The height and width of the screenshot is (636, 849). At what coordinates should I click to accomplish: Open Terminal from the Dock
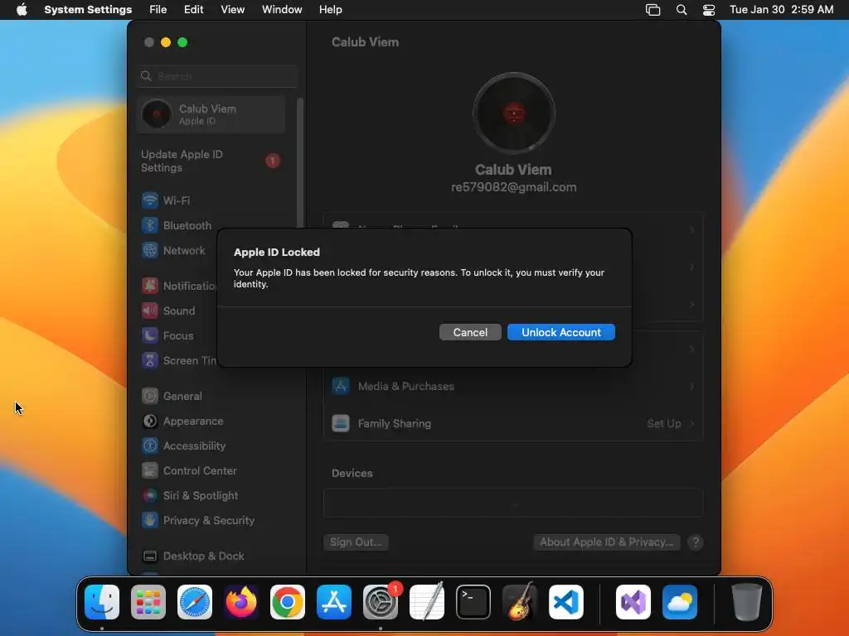click(473, 601)
